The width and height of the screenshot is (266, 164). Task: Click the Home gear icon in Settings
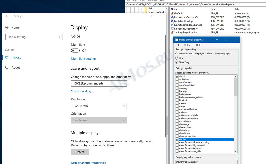(7, 27)
